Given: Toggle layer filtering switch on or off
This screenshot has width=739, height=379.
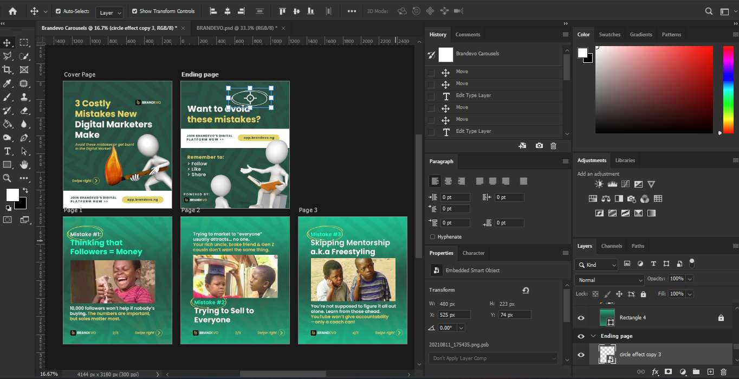Looking at the screenshot, I should (691, 263).
